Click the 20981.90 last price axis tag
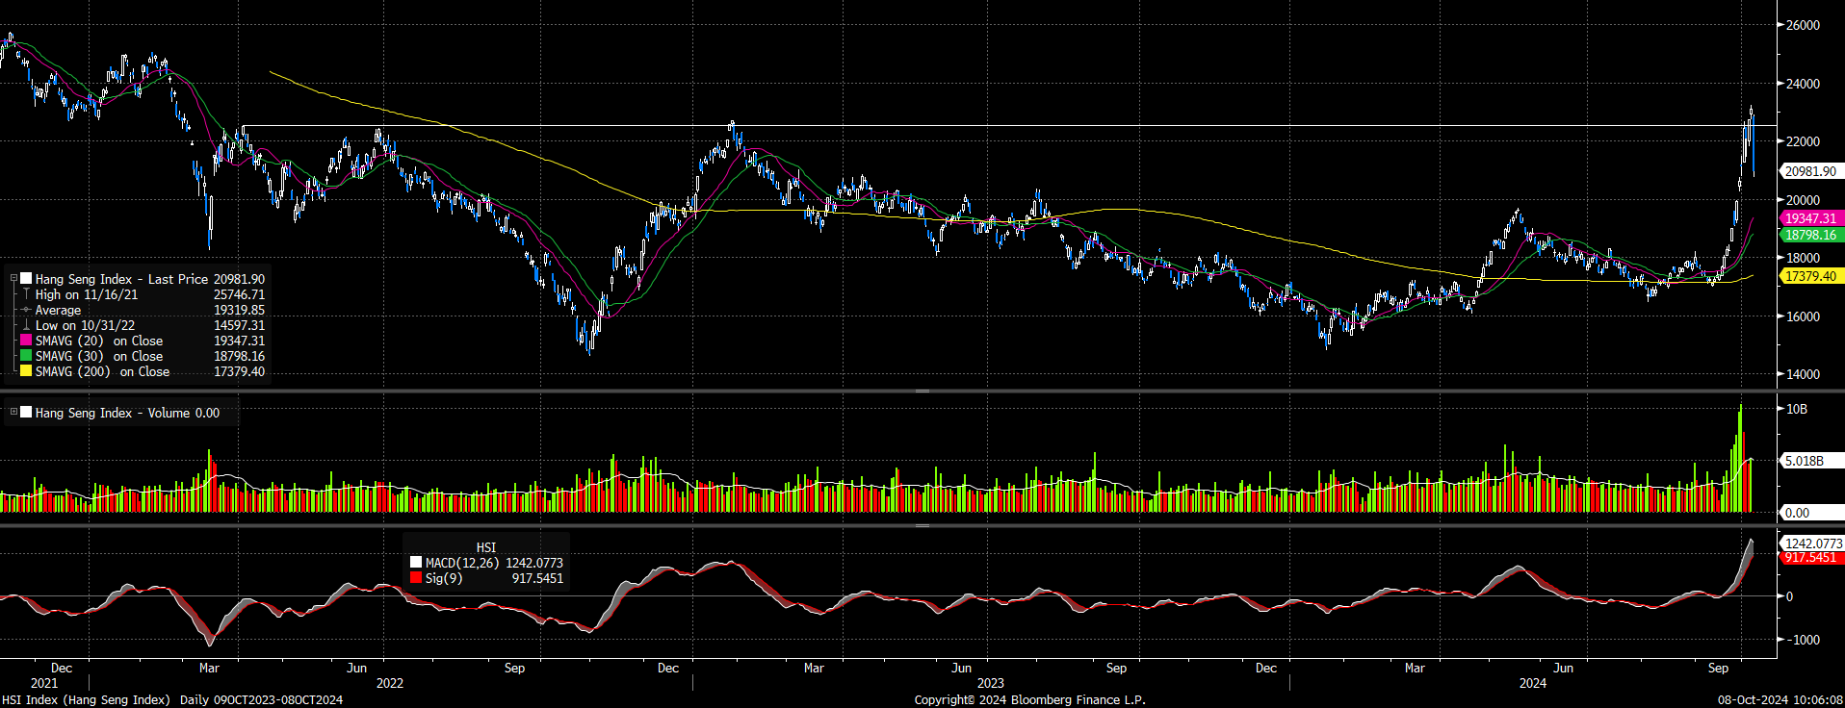 click(x=1811, y=171)
